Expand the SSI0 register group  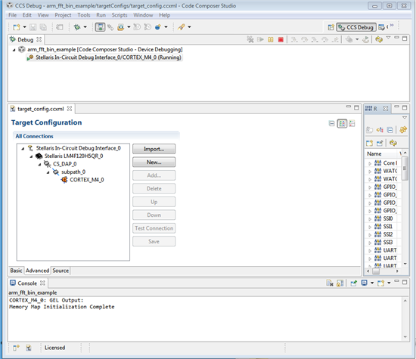pyautogui.click(x=370, y=219)
